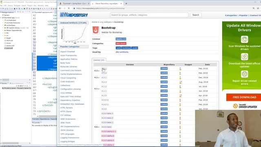This screenshot has height=147, width=261.
Task: Click the Bootstrap webjar logo icon
Action: pyautogui.click(x=95, y=30)
